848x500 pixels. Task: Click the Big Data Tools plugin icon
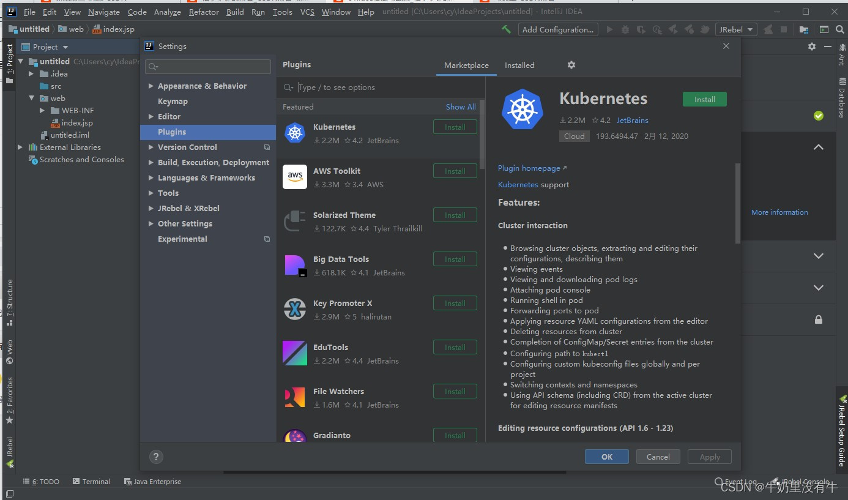295,266
